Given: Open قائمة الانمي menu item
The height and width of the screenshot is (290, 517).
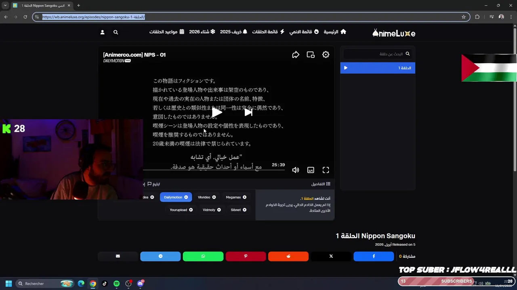Looking at the screenshot, I should click(304, 32).
